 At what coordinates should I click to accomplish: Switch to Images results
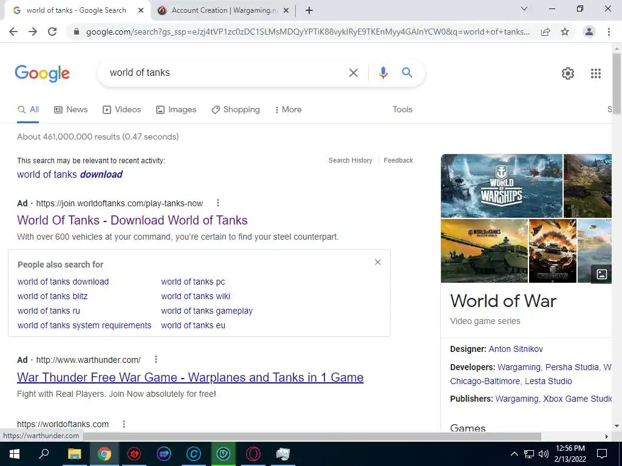(176, 110)
